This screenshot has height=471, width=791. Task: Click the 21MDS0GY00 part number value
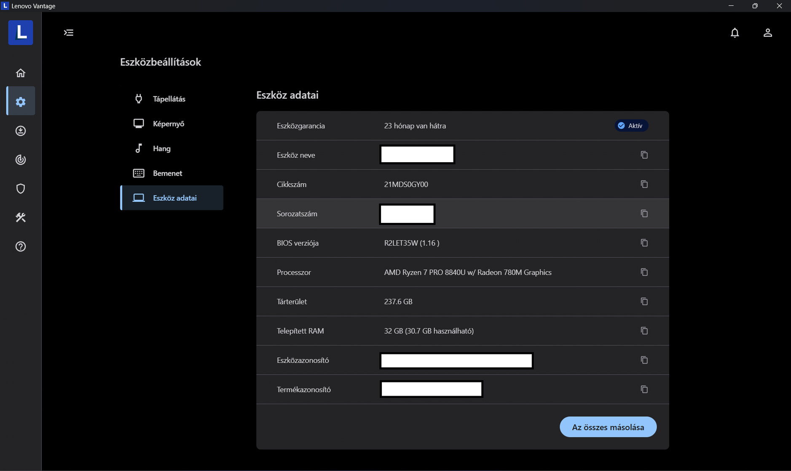(406, 184)
